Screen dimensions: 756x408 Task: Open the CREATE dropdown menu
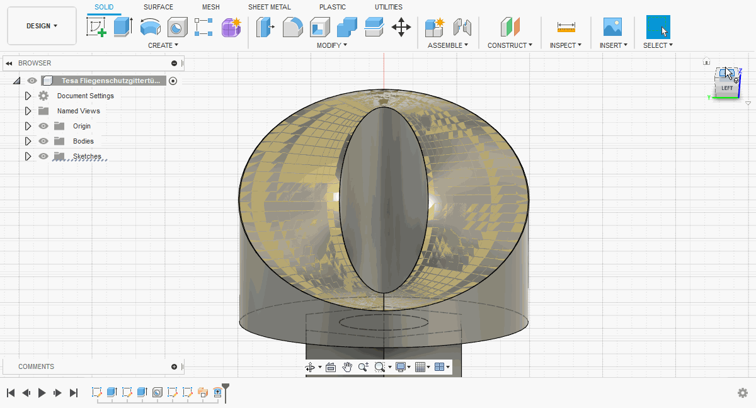(163, 45)
